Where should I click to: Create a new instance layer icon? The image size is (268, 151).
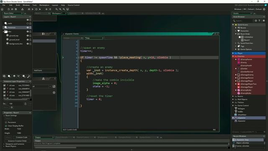tap(9, 76)
